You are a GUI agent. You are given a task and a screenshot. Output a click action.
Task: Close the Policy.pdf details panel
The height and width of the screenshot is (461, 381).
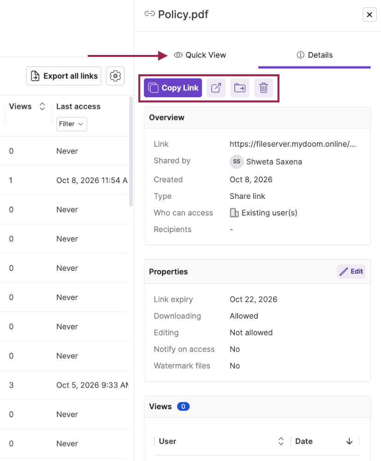[x=369, y=14]
